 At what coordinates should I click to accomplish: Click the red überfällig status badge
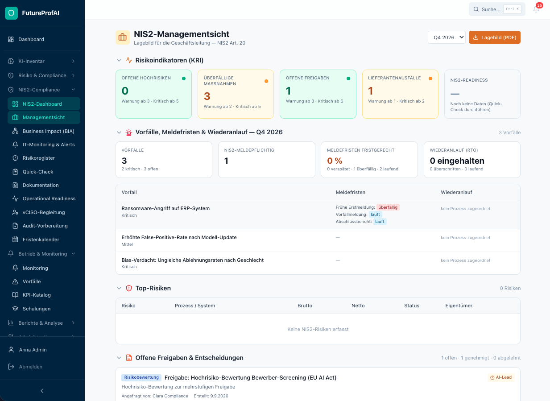click(x=388, y=207)
